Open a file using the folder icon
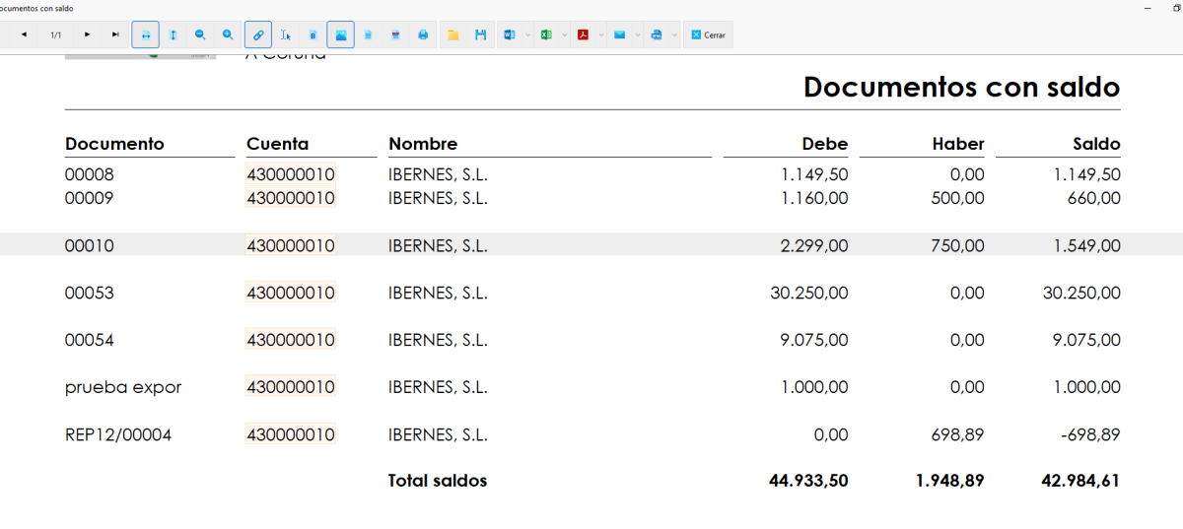Image resolution: width=1183 pixels, height=529 pixels. tap(453, 34)
